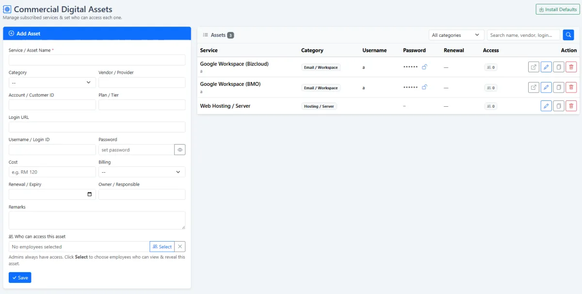Screen dimensions: 582x294
Task: Focus the Renewal / Expiry date field
Action: pos(52,195)
